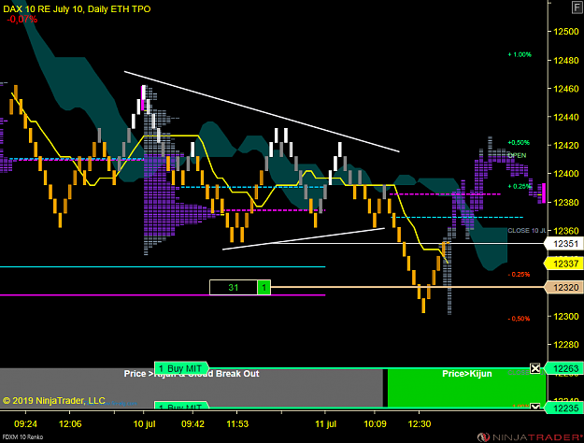Viewport: 584px width, 443px height.
Task: Click the 12280 price axis label
Action: [x=566, y=345]
